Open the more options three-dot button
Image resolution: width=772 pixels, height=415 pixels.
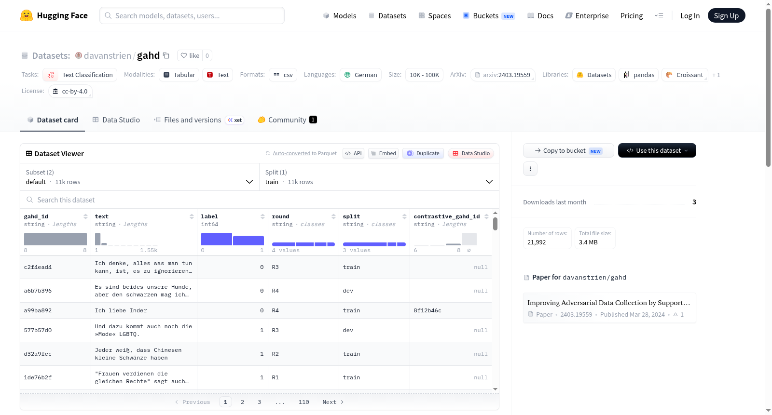(530, 169)
